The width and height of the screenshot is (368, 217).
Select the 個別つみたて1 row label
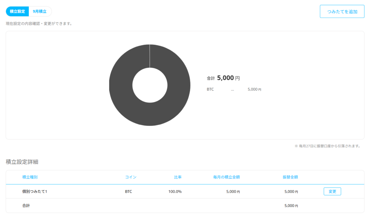point(35,192)
